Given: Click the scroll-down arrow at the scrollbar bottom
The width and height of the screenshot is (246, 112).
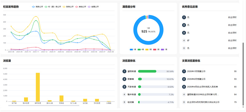Looking at the screenshot, I should click(243, 107).
